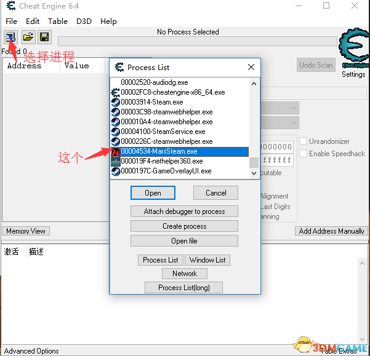Click the Cancel button
This screenshot has height=356, width=370.
(215, 192)
